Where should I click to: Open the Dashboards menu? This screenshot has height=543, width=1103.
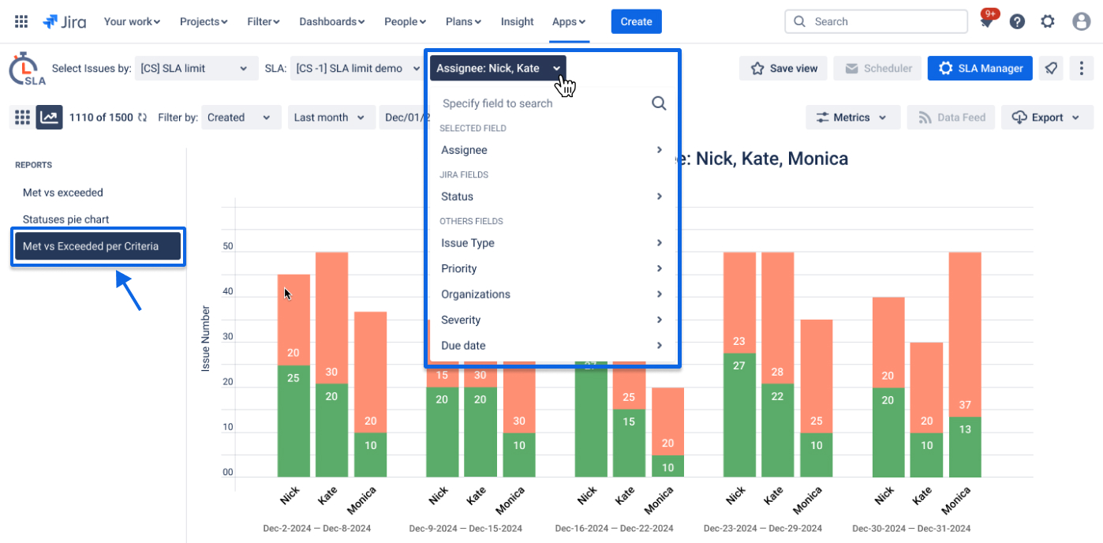click(x=331, y=21)
